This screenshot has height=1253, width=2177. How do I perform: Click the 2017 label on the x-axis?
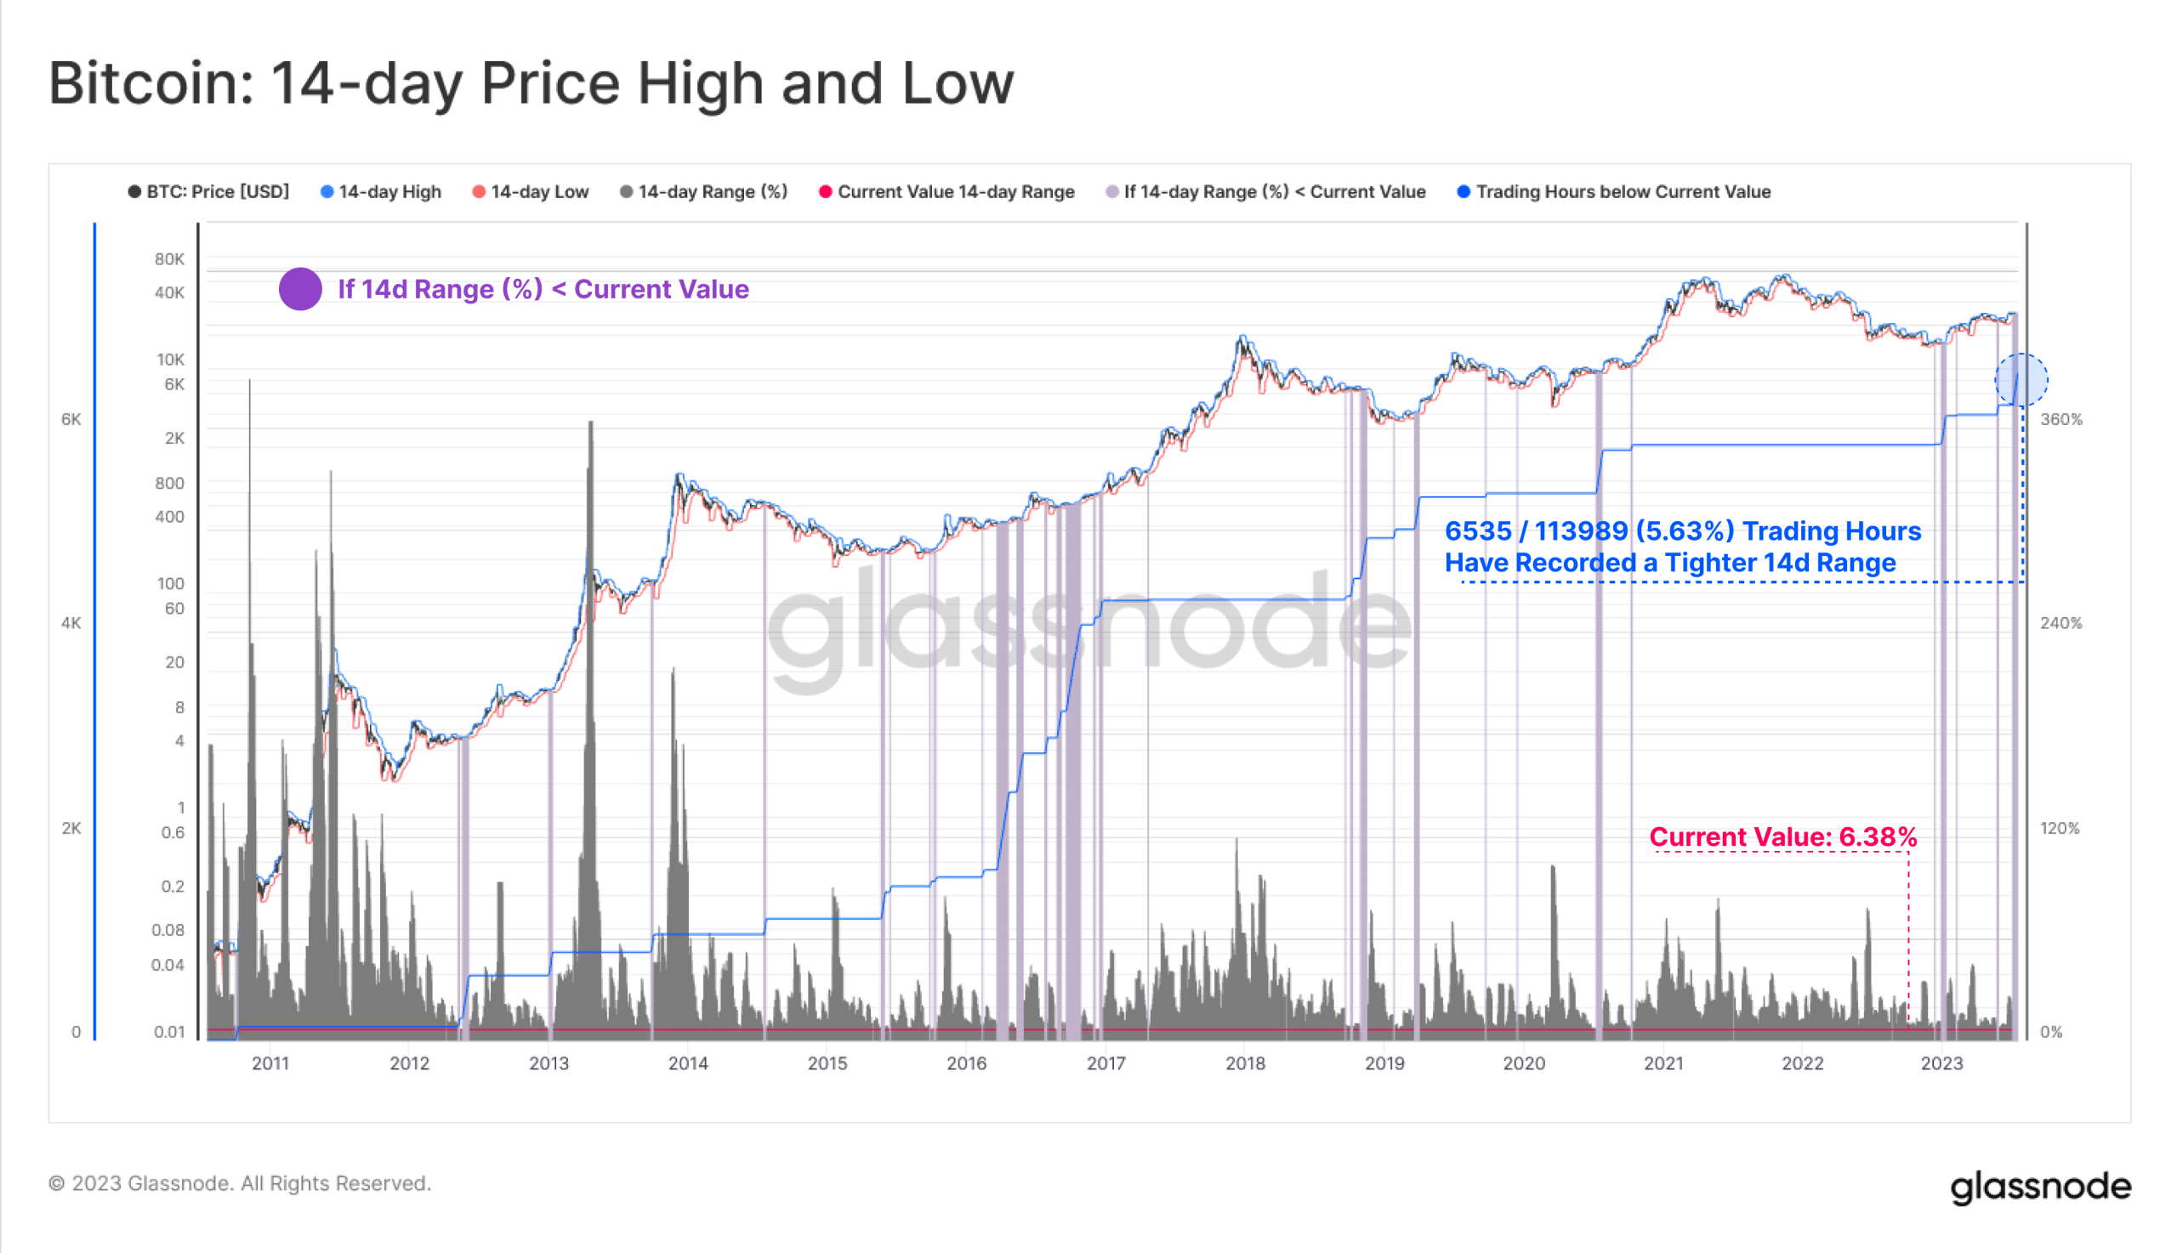point(1106,1063)
